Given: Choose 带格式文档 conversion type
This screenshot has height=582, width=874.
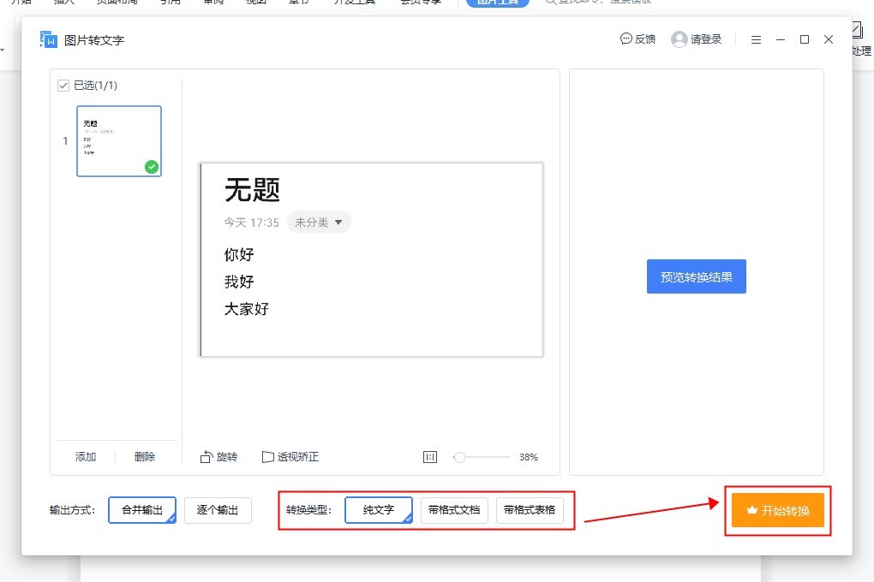Looking at the screenshot, I should (x=454, y=510).
